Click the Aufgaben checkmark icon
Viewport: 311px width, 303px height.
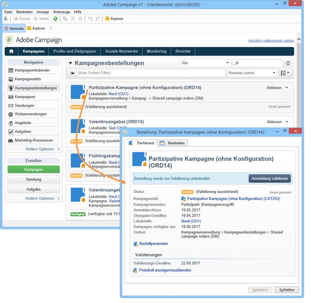(x=11, y=132)
